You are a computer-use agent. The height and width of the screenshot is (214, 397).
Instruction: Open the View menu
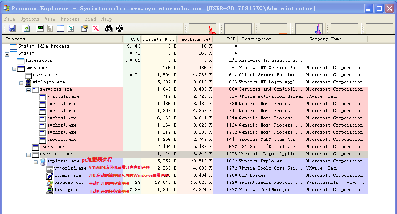coord(50,19)
